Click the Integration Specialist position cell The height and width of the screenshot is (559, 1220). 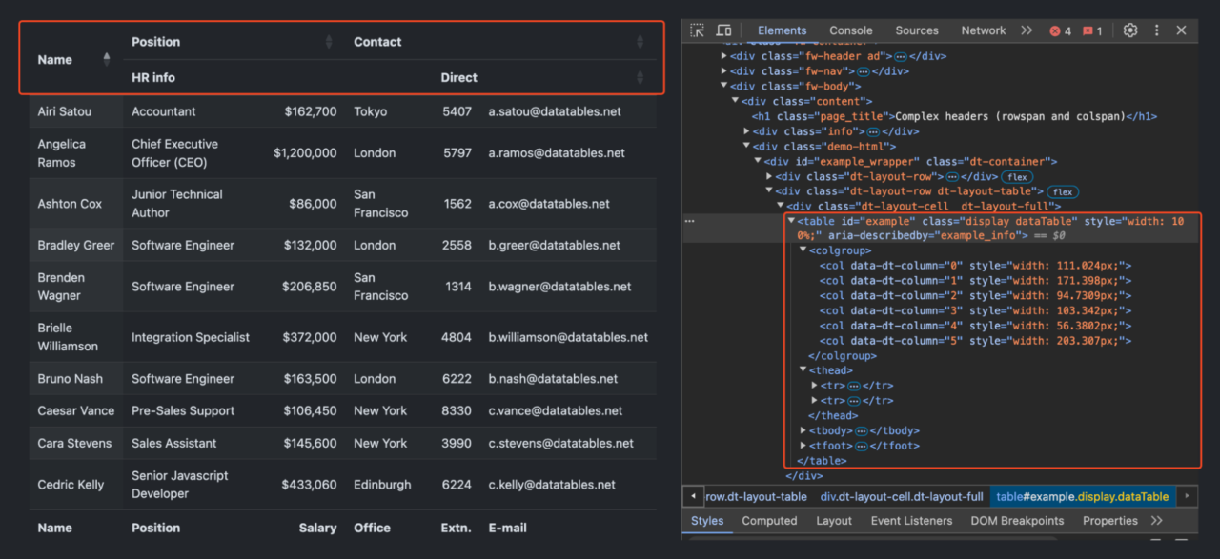(x=191, y=337)
